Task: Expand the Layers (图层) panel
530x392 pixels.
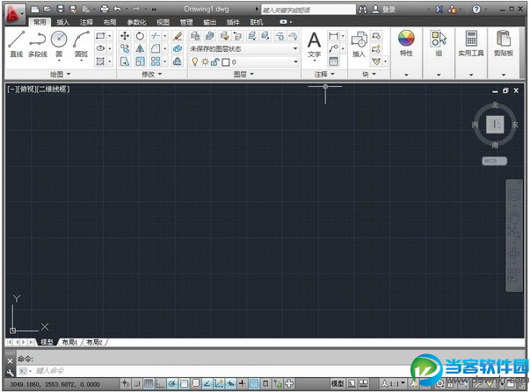Action: point(243,74)
